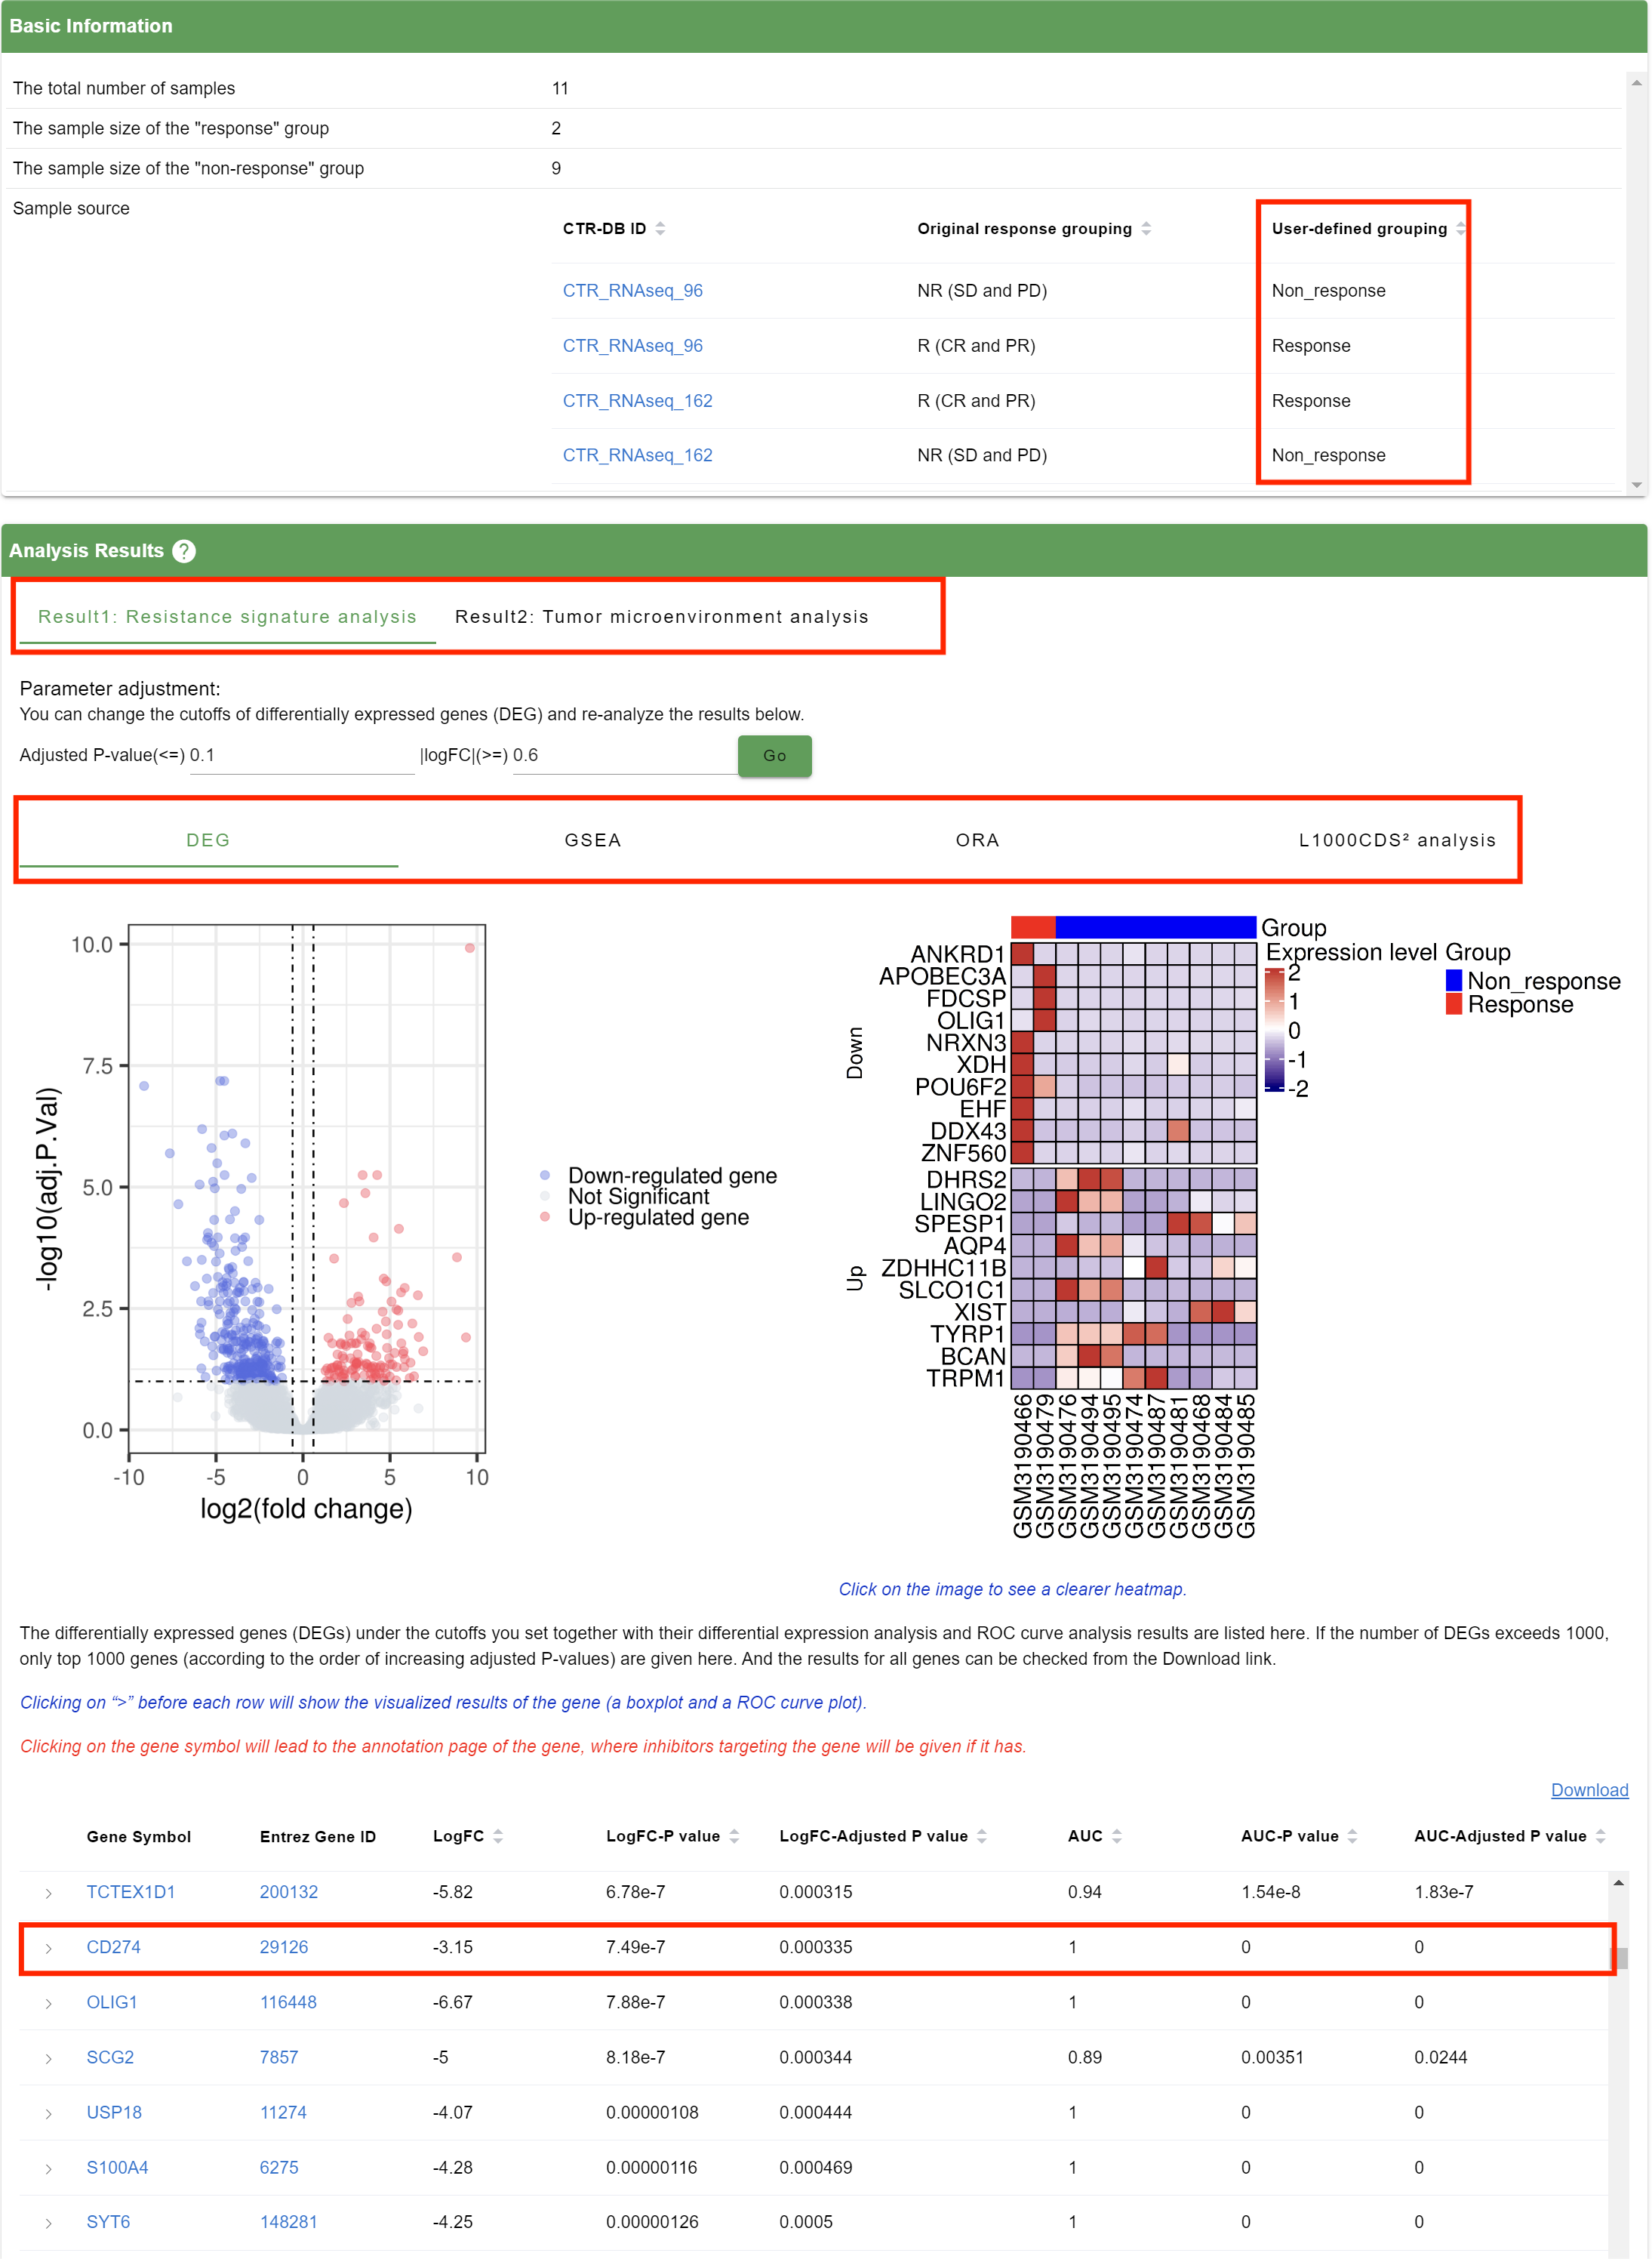Switch to Tumor microenvironment analysis tab
The height and width of the screenshot is (2259, 1652).
click(x=661, y=618)
